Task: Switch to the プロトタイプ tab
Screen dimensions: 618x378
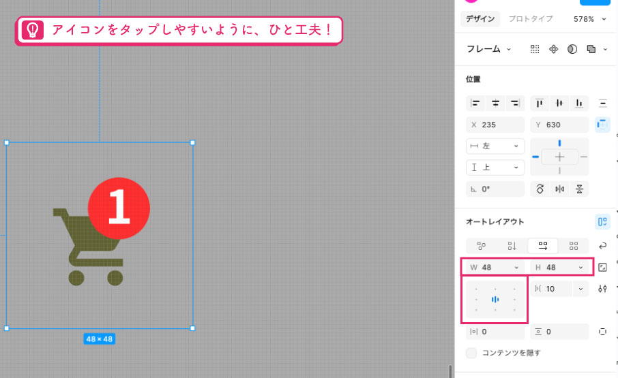Action: (531, 19)
